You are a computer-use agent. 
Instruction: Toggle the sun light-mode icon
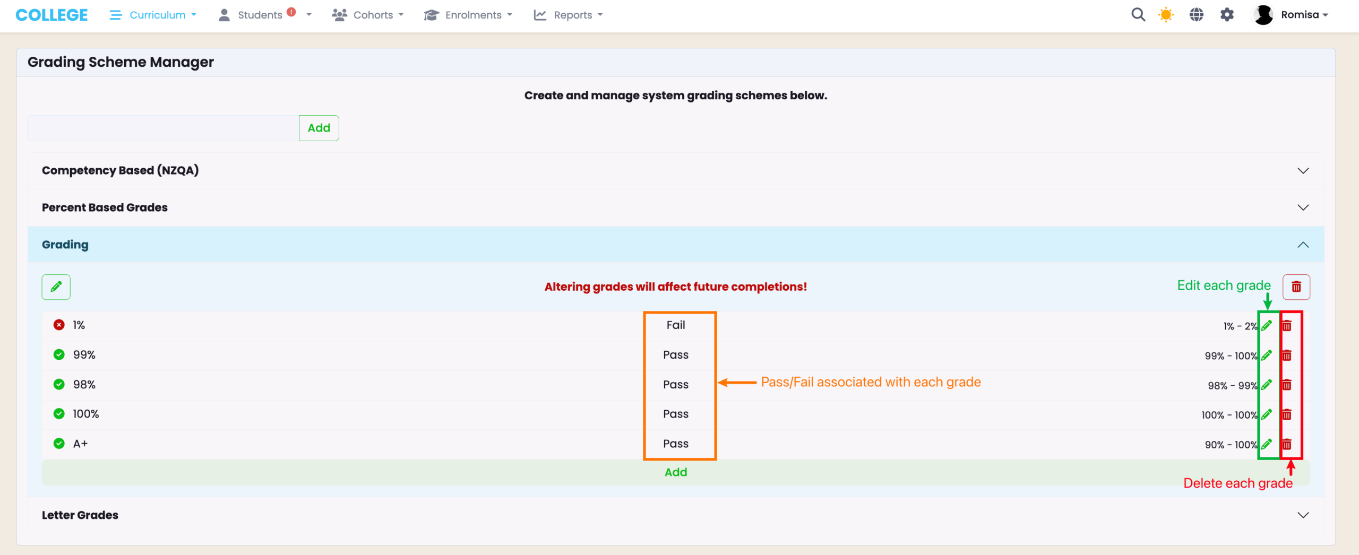1166,15
